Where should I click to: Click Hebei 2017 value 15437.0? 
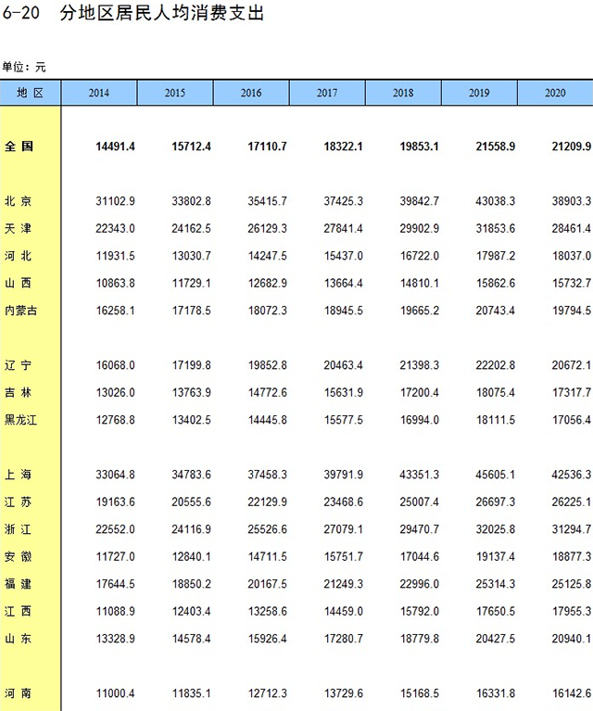(x=343, y=256)
